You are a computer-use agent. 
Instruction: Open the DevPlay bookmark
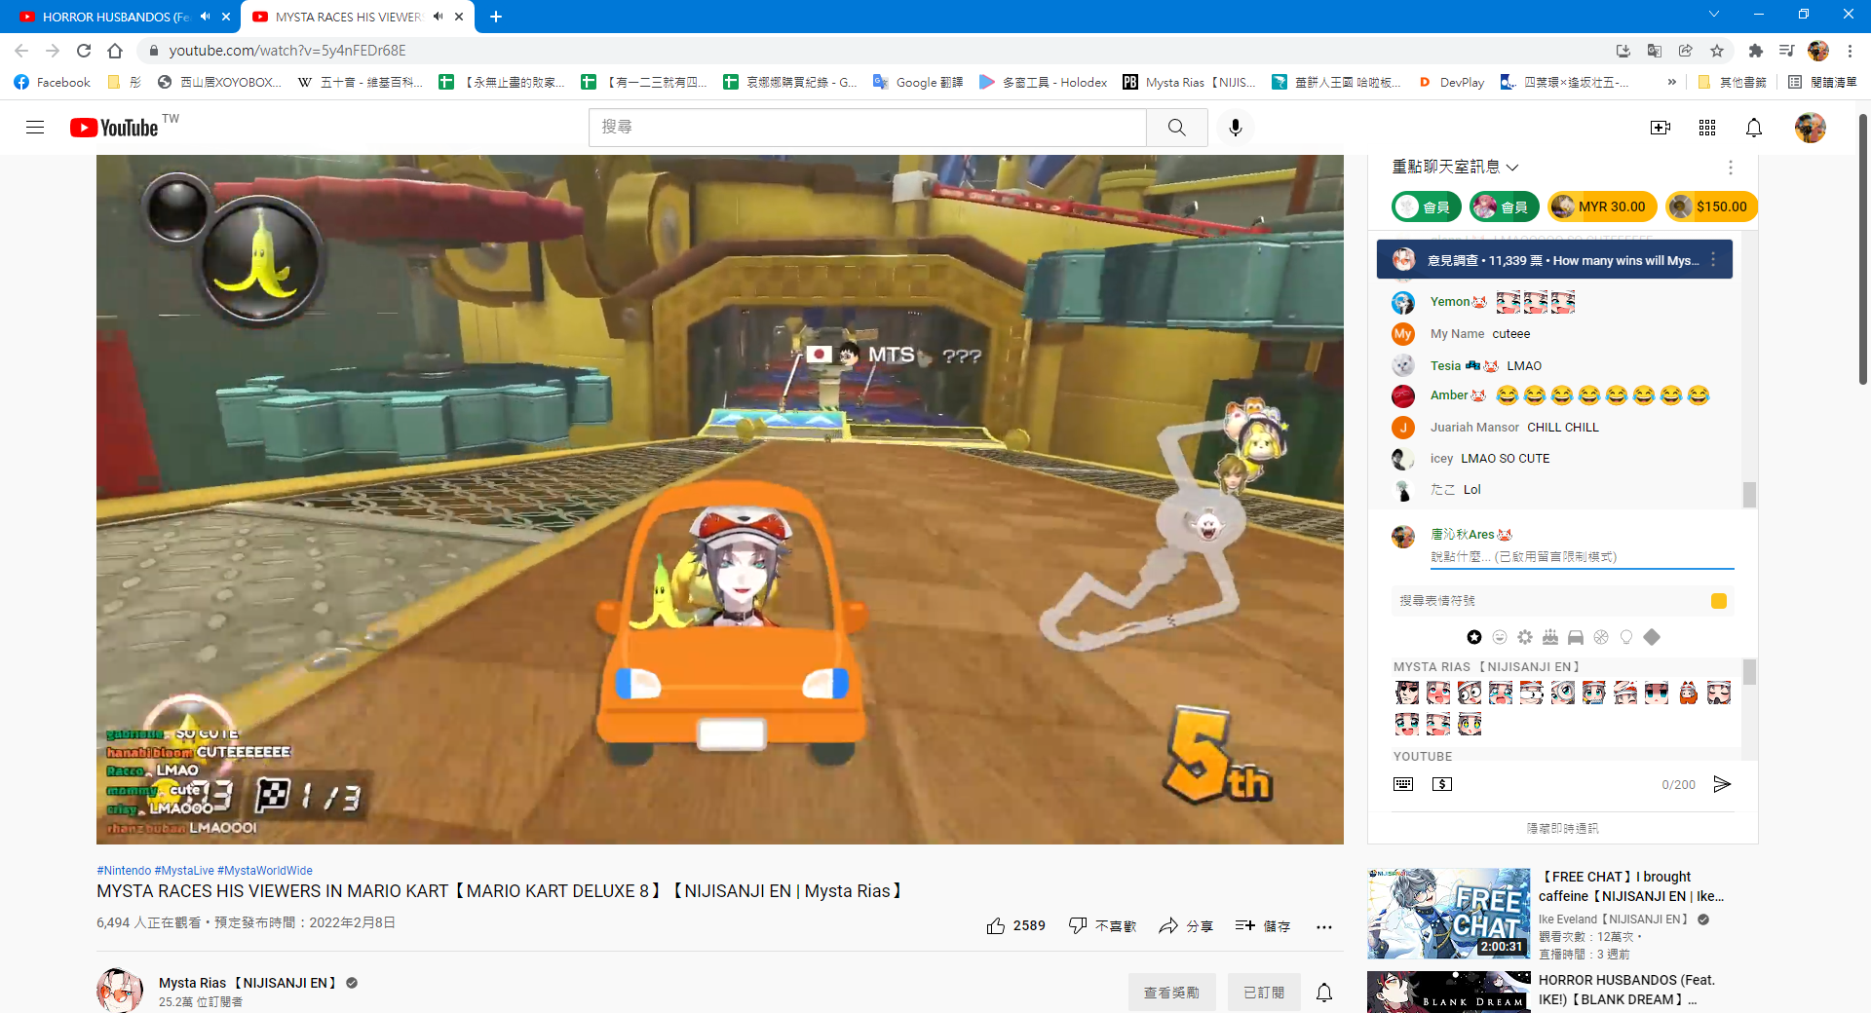(x=1452, y=82)
